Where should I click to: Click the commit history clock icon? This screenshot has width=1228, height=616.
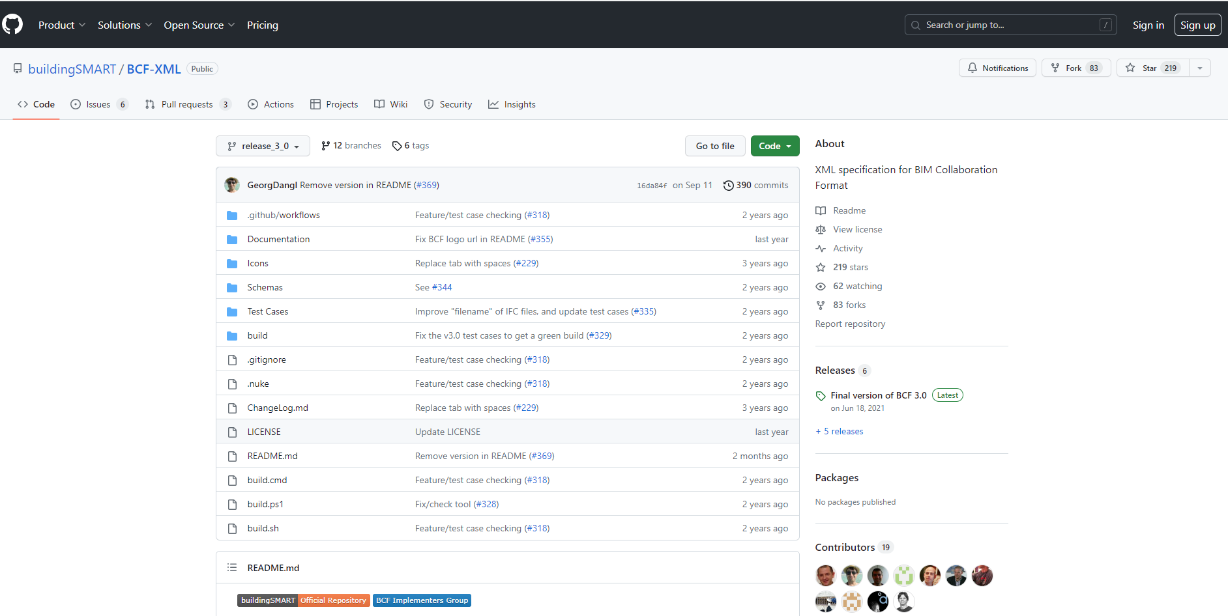728,186
